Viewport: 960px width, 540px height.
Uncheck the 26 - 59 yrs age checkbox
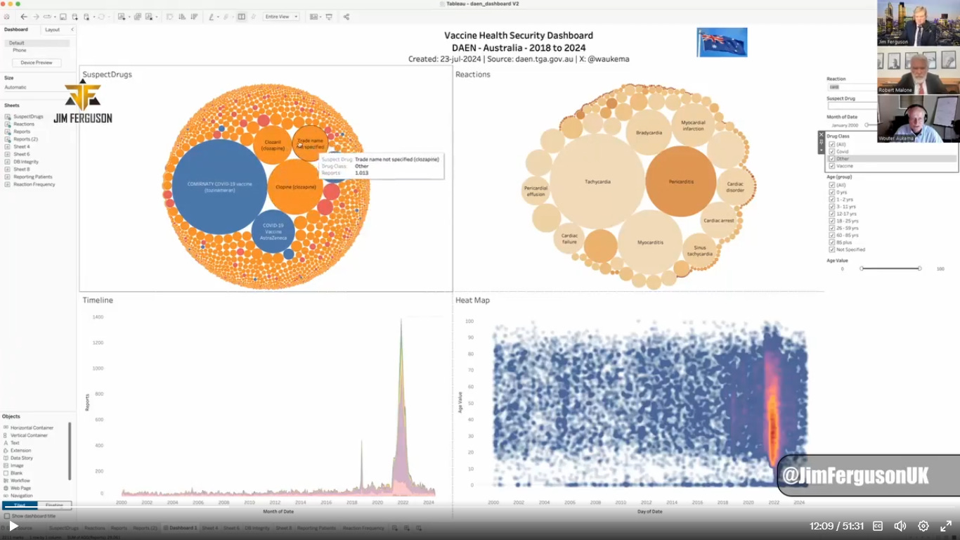pos(832,228)
